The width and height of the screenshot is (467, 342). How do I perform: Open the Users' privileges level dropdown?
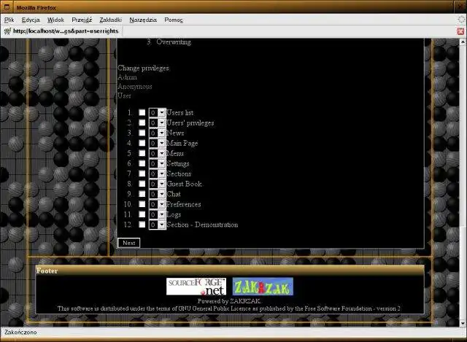(158, 123)
